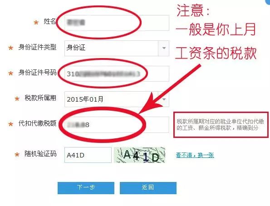This screenshot has width=270, height=206.
Task: Click the asterisk next to 身份证件号码
Action: pyautogui.click(x=11, y=74)
